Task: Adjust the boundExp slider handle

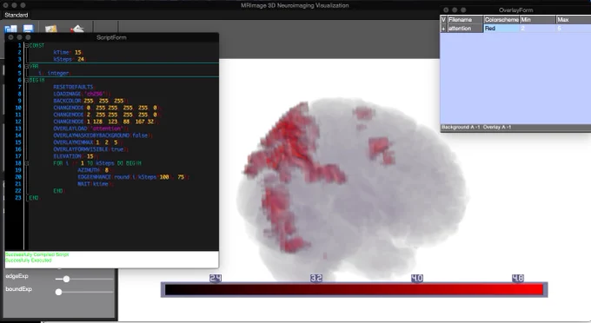Action: coord(58,292)
